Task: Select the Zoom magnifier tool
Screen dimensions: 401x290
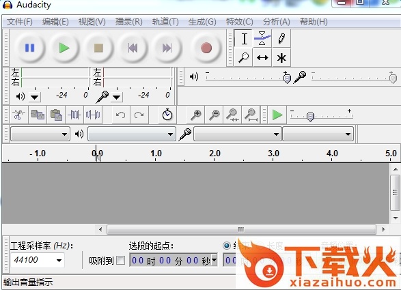Action: (x=244, y=57)
